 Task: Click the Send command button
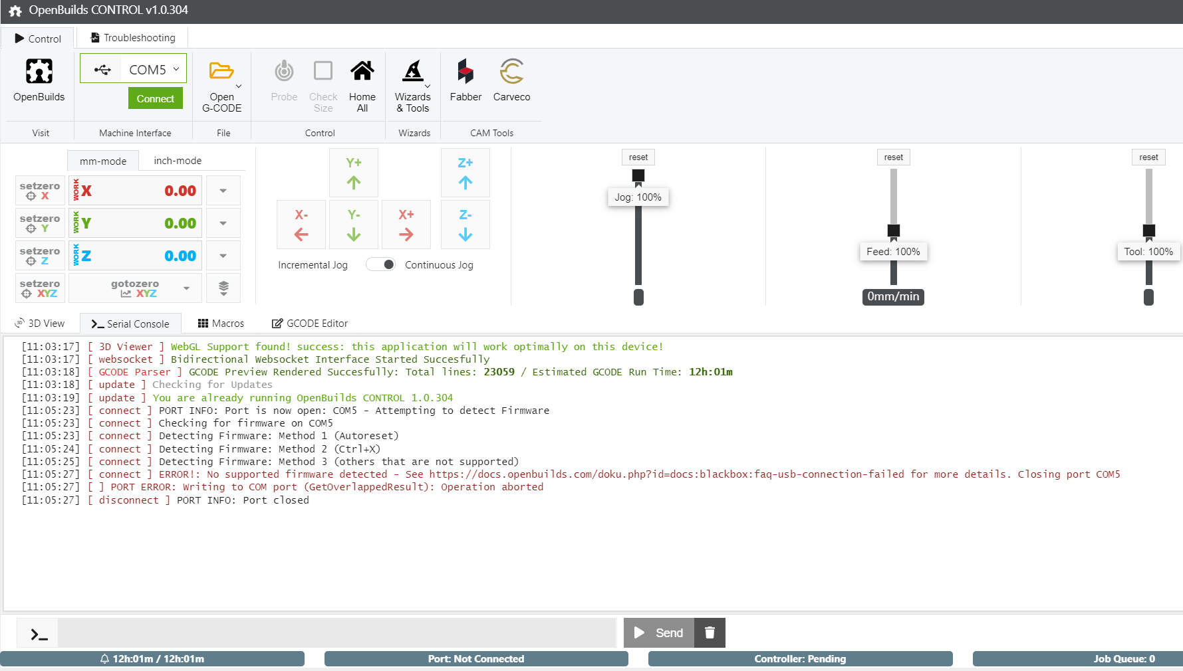659,632
